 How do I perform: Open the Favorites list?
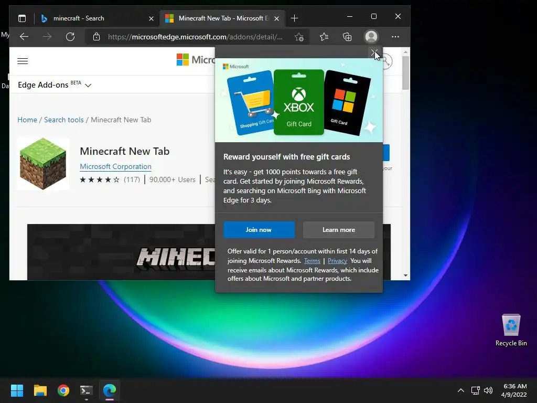(x=324, y=37)
